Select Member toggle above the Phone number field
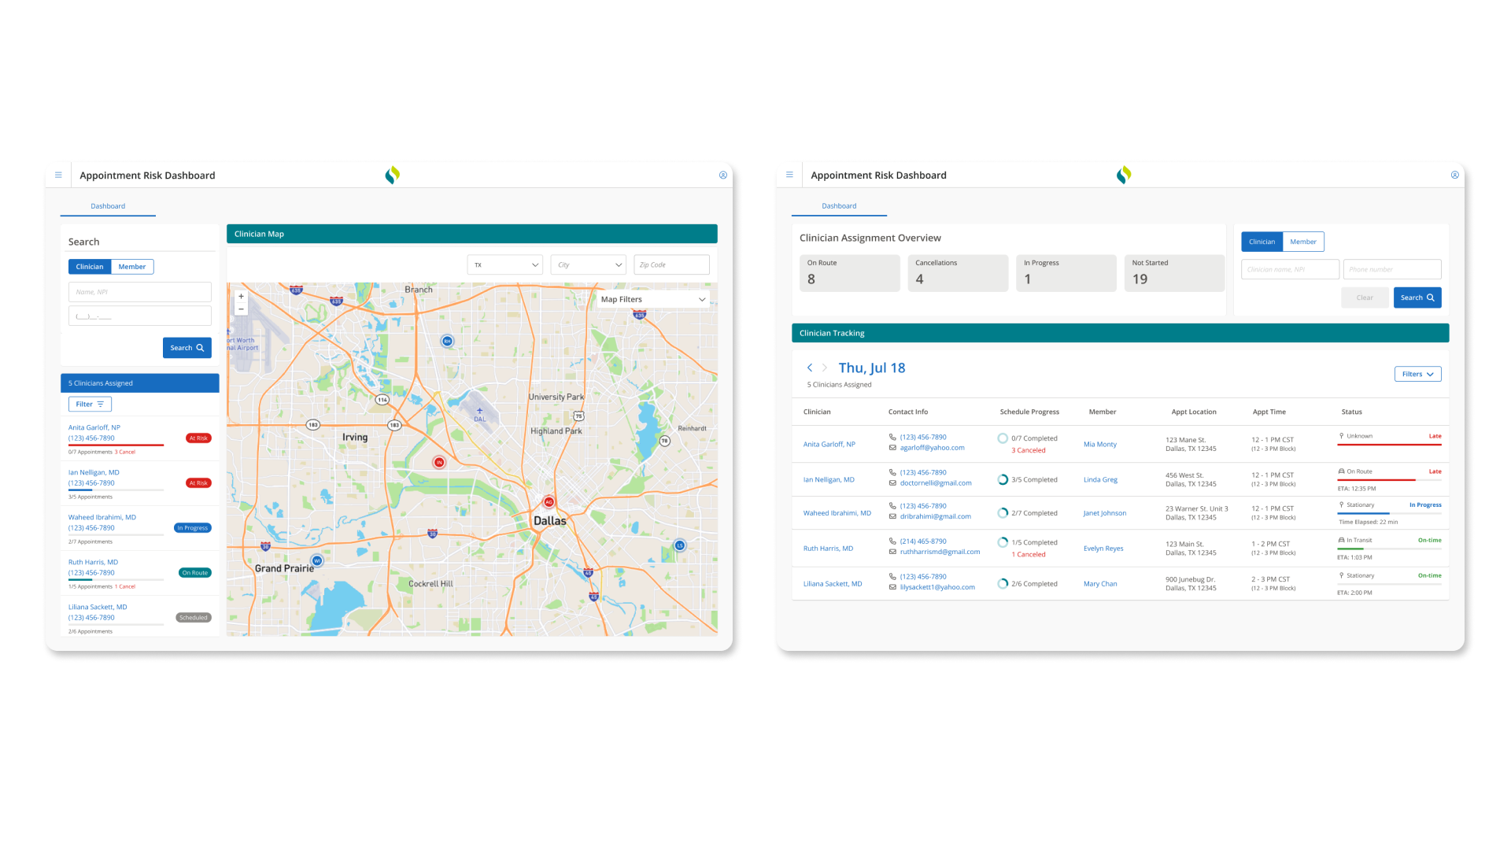The image size is (1511, 850). coord(1303,242)
